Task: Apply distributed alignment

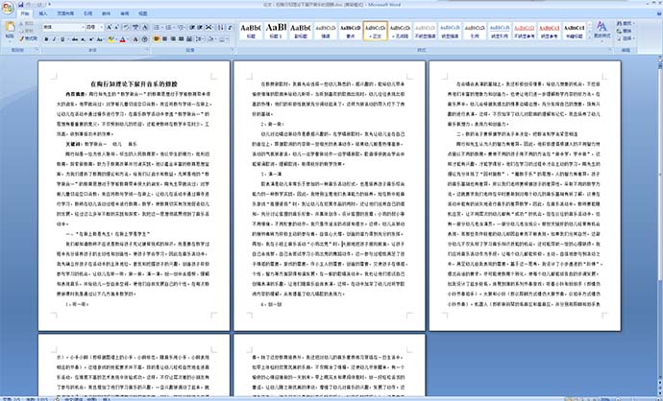Action: [x=189, y=39]
